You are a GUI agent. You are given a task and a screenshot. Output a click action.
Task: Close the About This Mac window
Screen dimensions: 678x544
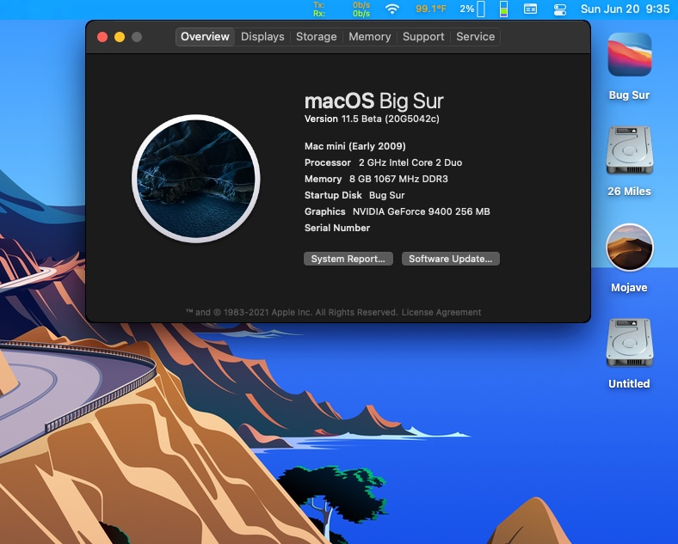102,37
